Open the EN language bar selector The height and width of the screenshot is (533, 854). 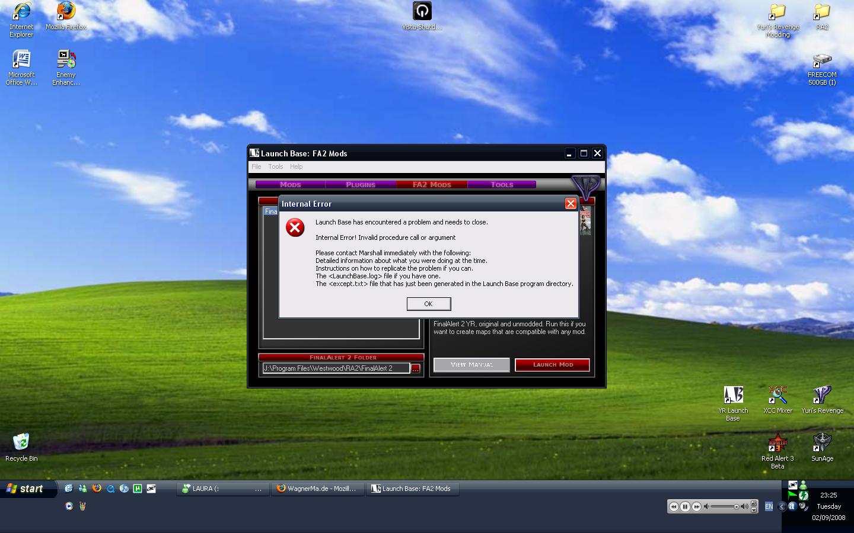(769, 506)
